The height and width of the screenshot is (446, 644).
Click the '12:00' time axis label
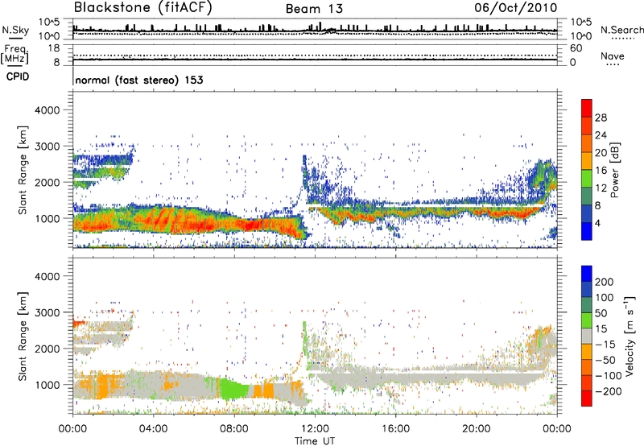pyautogui.click(x=315, y=429)
